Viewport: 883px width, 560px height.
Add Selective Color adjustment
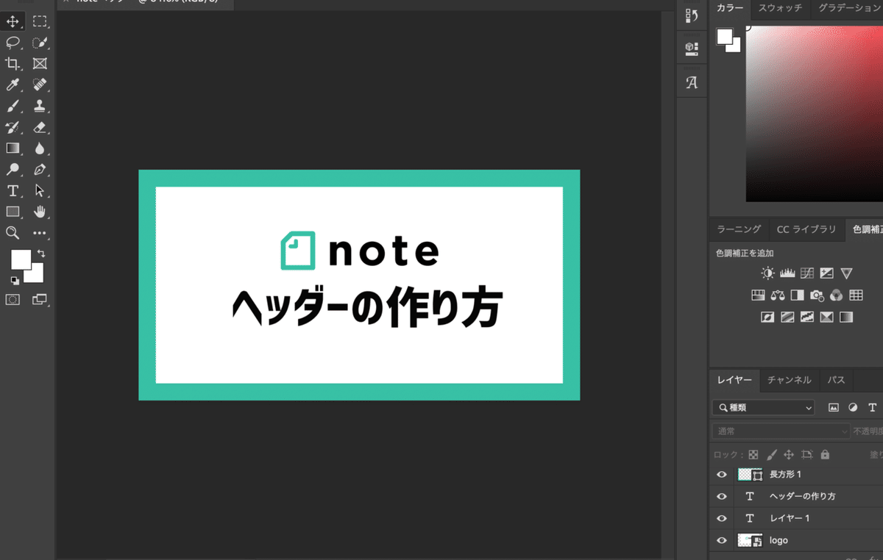point(827,317)
